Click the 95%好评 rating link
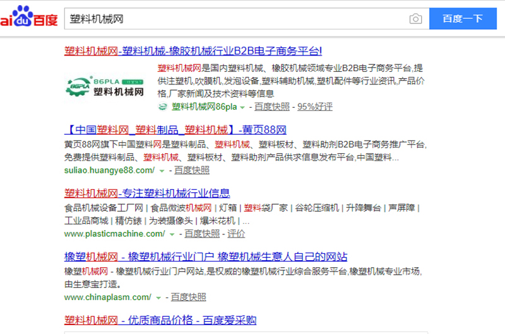Image resolution: width=505 pixels, height=334 pixels. pos(315,107)
